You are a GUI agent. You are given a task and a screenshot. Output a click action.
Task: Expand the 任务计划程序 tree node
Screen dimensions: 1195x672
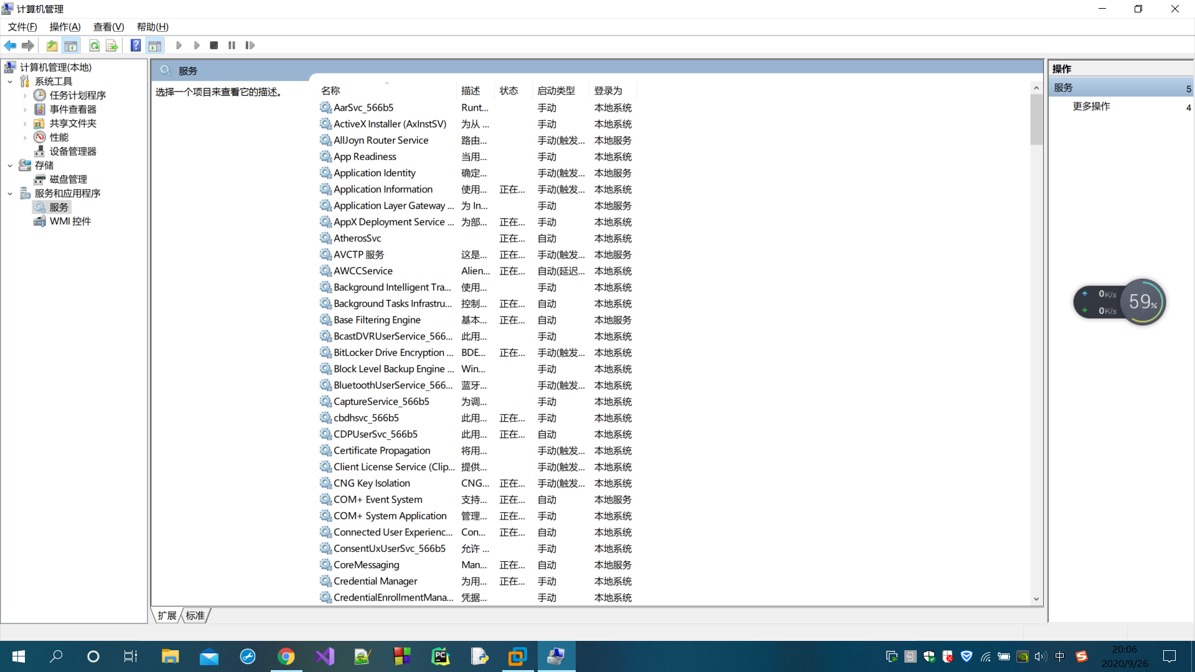click(x=25, y=95)
